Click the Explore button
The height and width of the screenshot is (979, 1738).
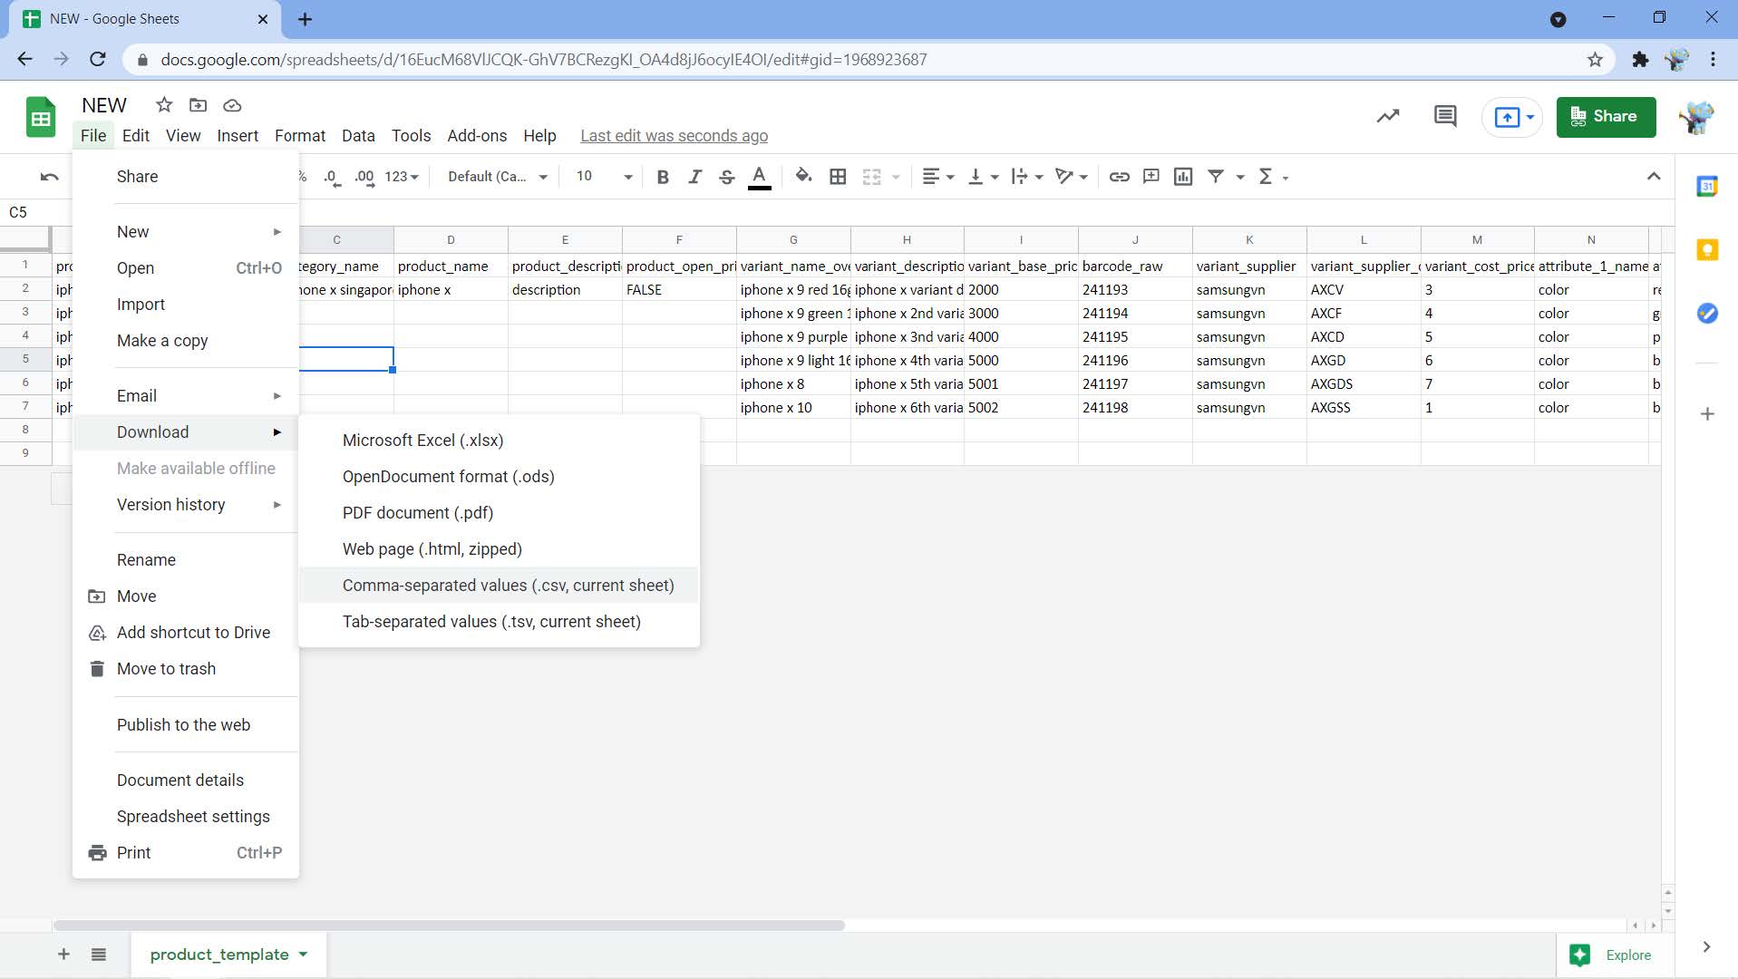[x=1617, y=955]
